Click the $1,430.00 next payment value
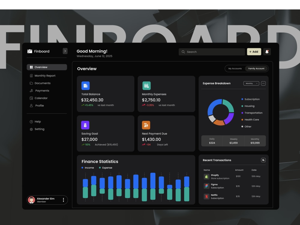This screenshot has height=225, width=300. pyautogui.click(x=151, y=139)
